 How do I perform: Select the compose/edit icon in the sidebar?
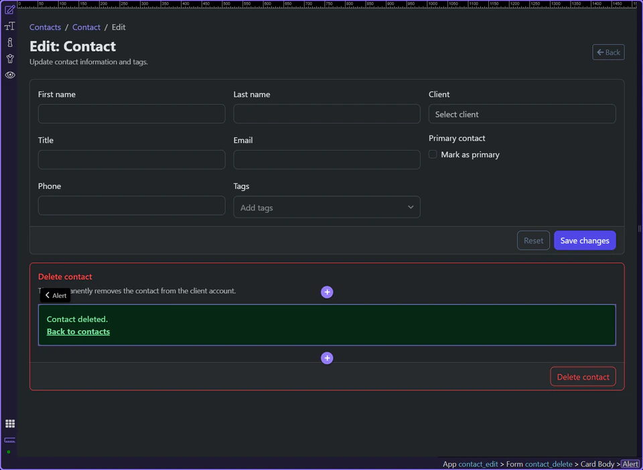(9, 9)
